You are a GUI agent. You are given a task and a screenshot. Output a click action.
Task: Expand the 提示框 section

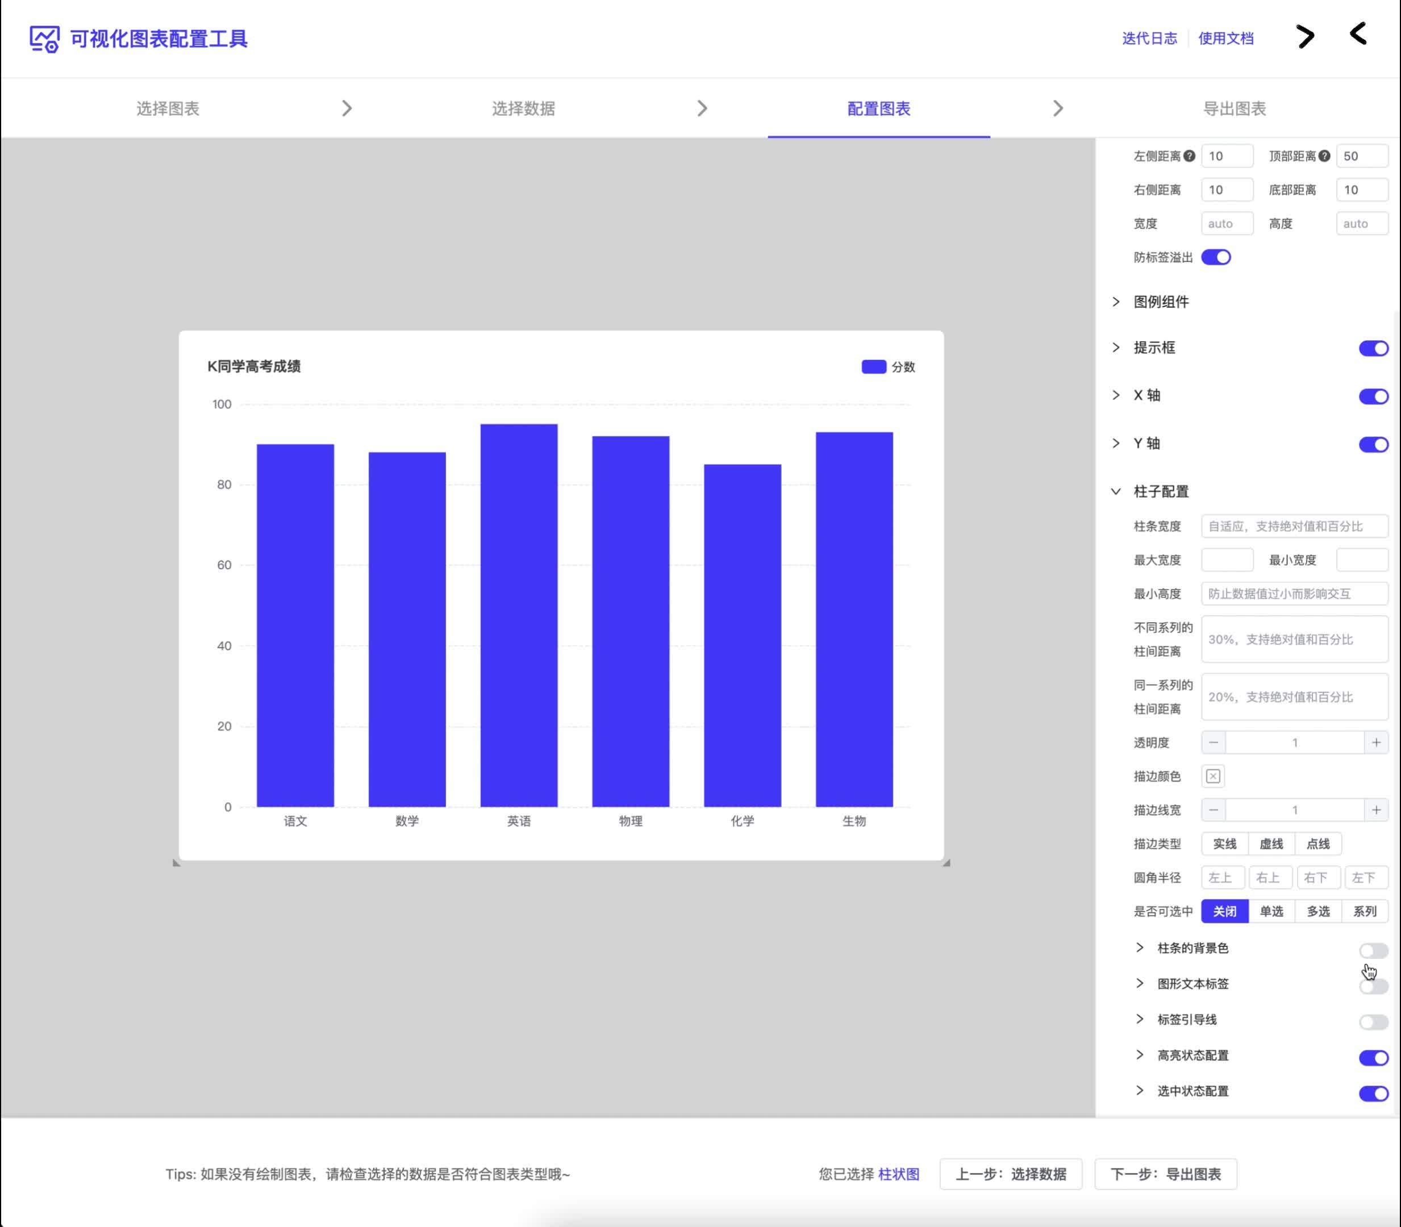click(1116, 348)
